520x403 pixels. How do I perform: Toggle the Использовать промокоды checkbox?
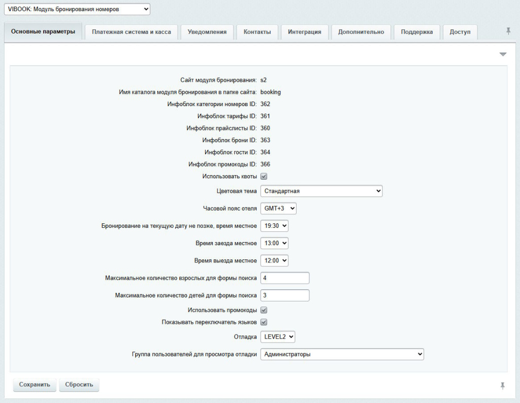tap(264, 310)
